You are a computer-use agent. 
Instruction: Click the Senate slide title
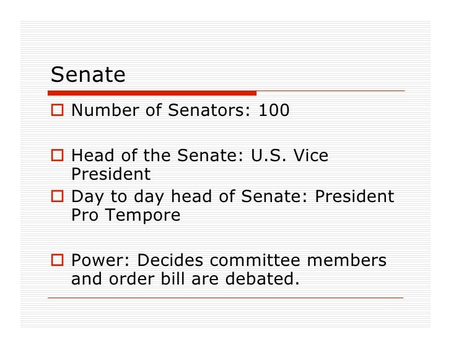(x=88, y=75)
